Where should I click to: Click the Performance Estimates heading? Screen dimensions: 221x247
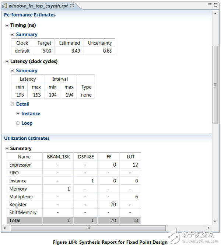[30, 15]
